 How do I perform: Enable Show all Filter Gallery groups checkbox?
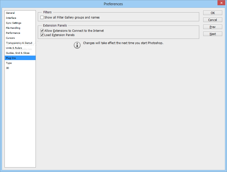point(42,18)
